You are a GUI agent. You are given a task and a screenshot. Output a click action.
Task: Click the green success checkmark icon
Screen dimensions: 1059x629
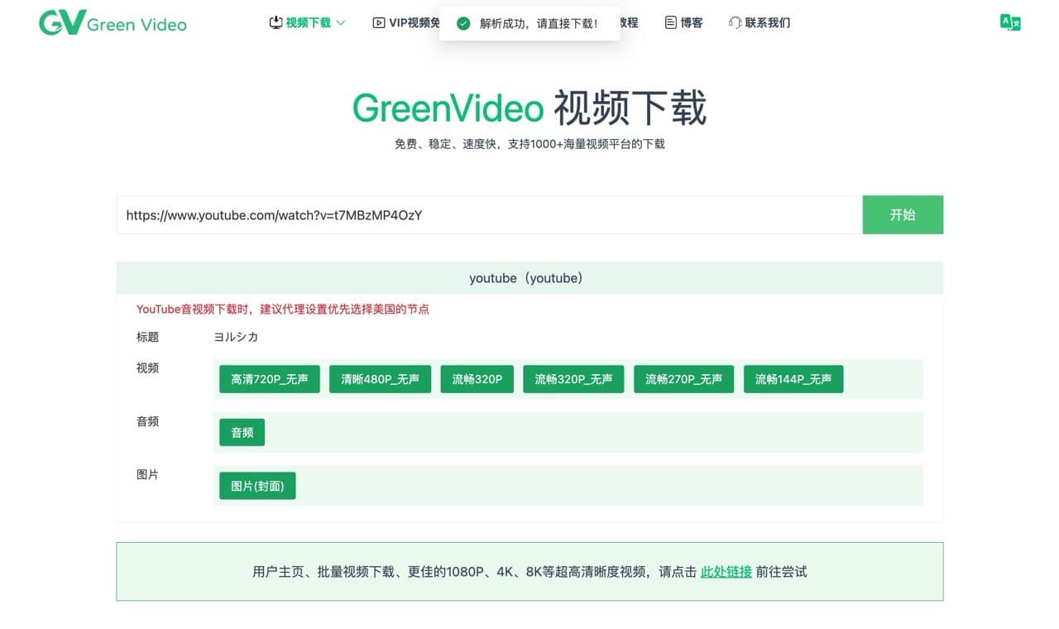[x=464, y=24]
